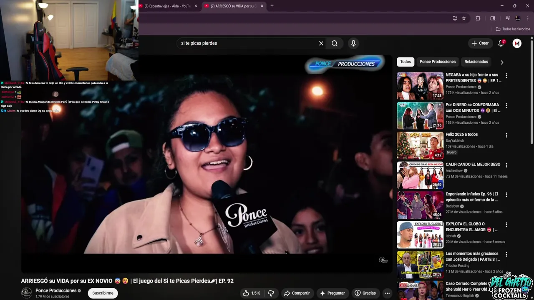Click the Suscribirme button
534x300 pixels.
103,293
